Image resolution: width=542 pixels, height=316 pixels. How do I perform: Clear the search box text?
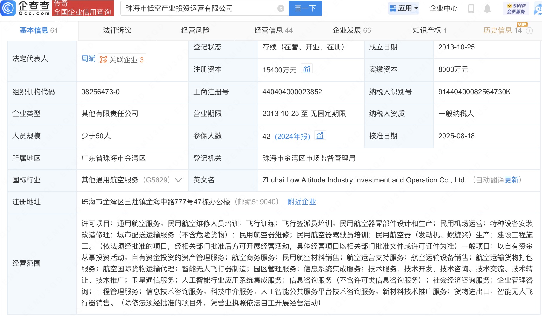click(x=281, y=8)
